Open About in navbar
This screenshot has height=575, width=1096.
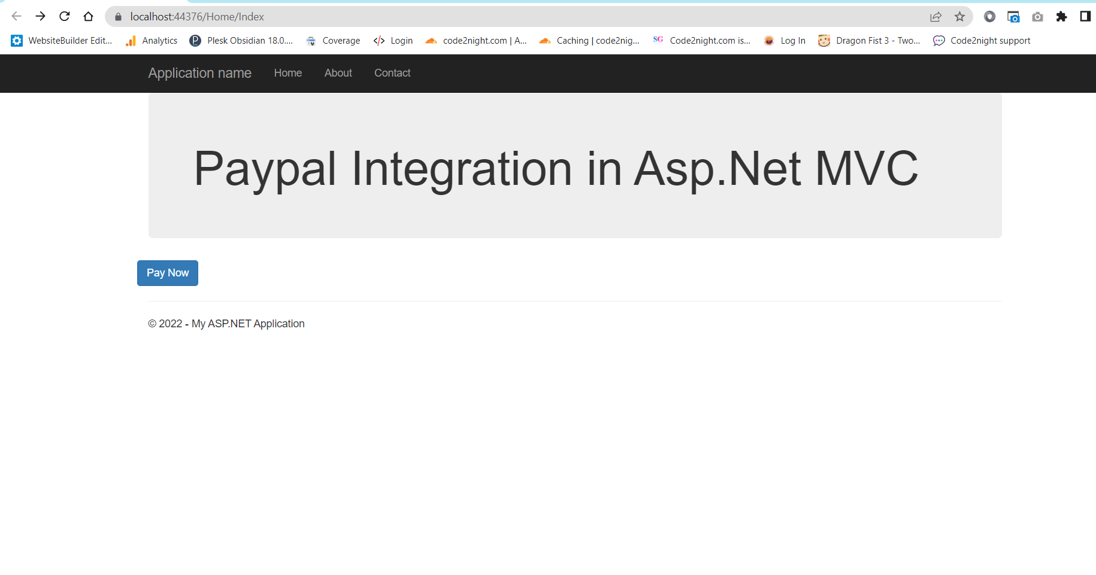pyautogui.click(x=338, y=73)
